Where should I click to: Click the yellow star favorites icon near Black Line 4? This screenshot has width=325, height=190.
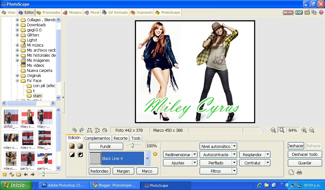[155, 154]
